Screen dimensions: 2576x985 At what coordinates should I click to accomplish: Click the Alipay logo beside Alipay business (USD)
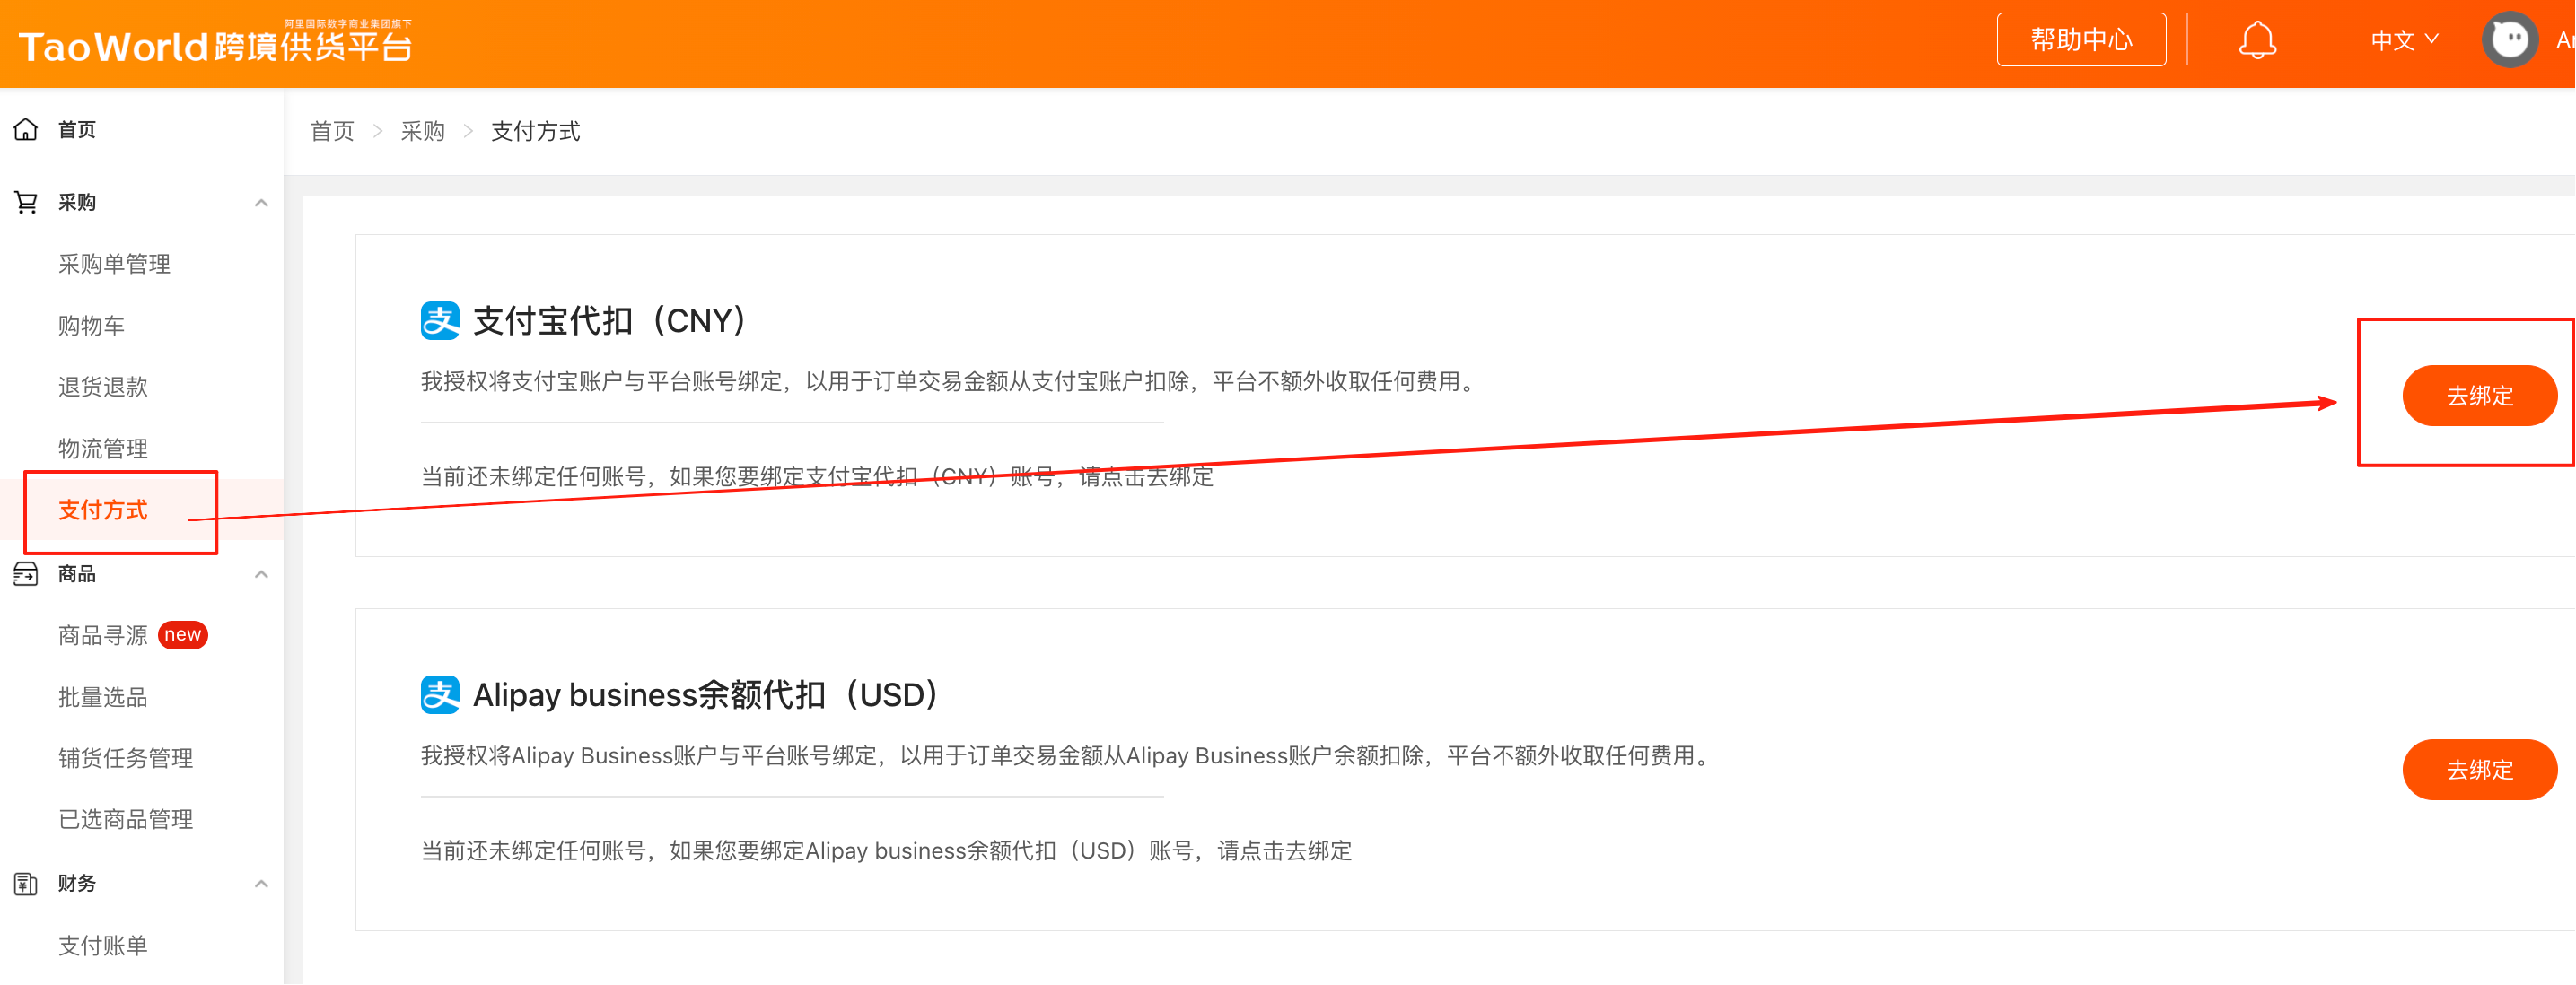coord(440,694)
